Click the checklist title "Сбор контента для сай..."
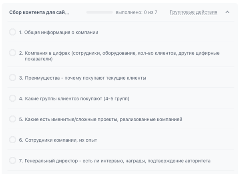The image size is (241, 174). 39,12
